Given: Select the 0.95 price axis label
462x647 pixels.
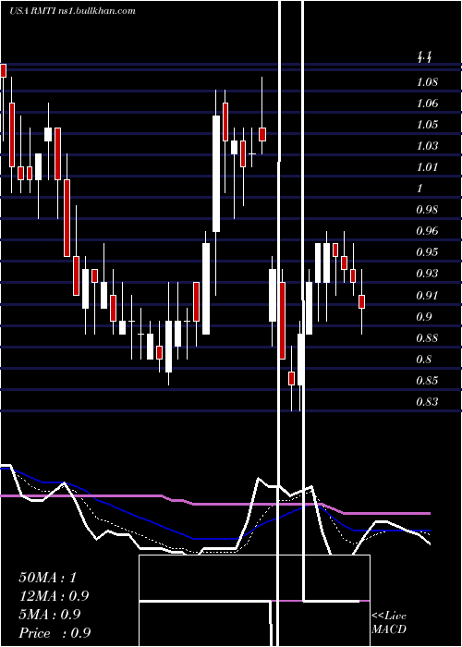Looking at the screenshot, I should click(427, 252).
